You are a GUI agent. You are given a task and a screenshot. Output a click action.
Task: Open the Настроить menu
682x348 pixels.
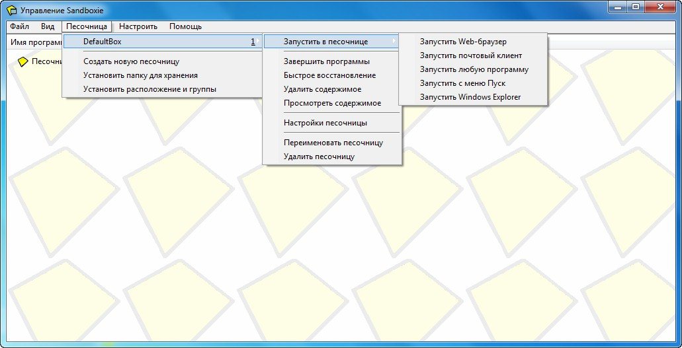138,26
